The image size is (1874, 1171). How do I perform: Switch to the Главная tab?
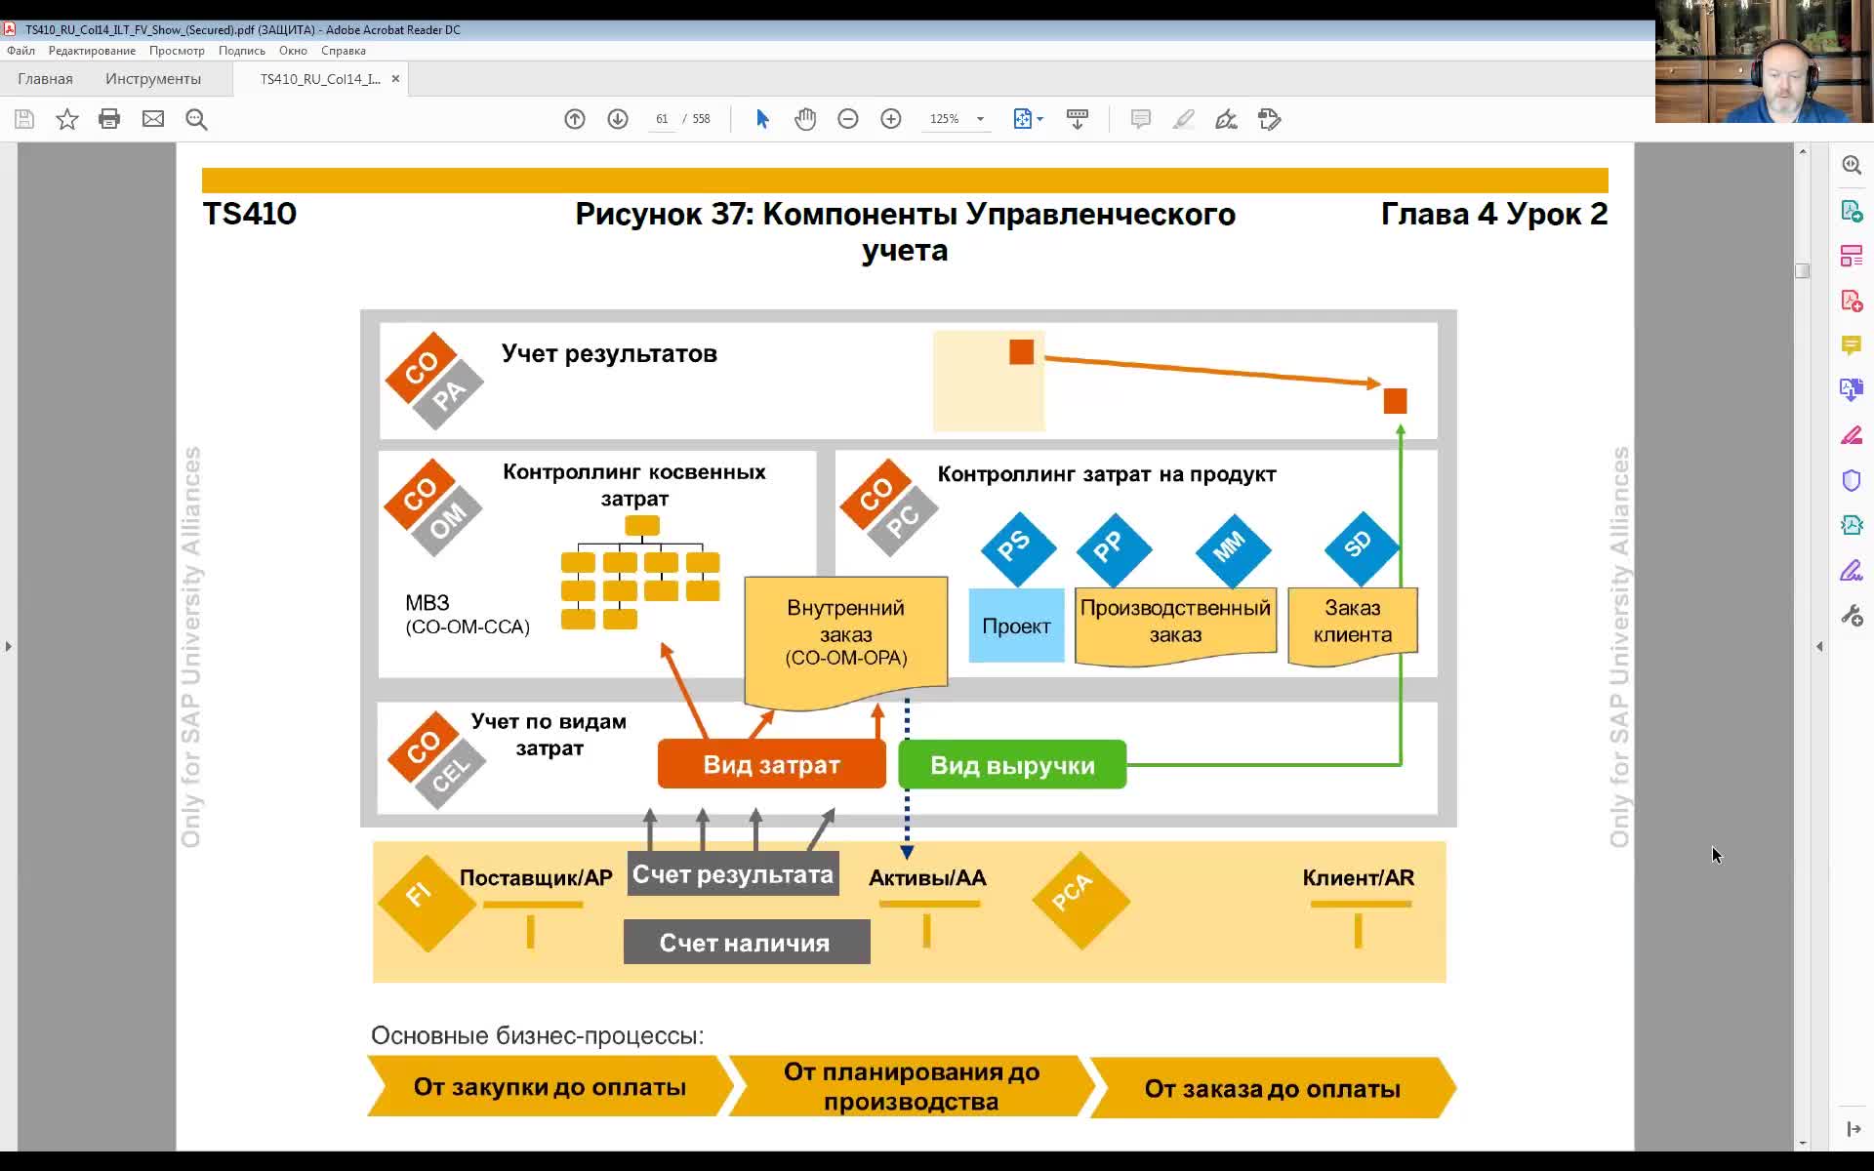click(45, 79)
